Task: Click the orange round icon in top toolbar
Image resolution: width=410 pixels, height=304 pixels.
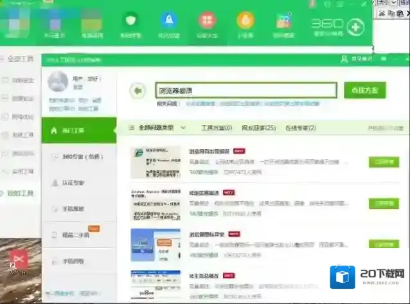Action: 244,22
